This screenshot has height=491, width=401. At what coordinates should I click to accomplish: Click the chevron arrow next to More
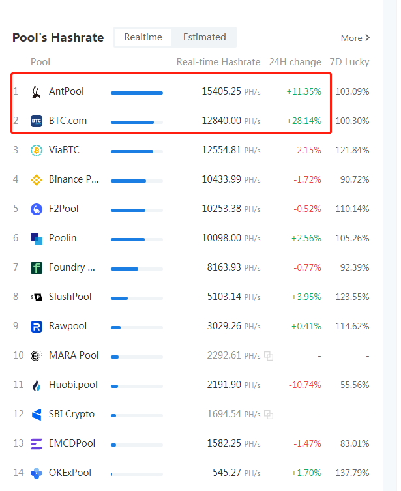(368, 38)
